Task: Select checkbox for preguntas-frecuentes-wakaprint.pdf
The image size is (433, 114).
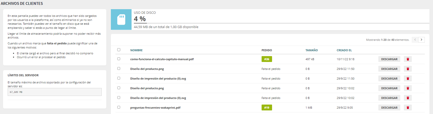Action: click(x=119, y=107)
